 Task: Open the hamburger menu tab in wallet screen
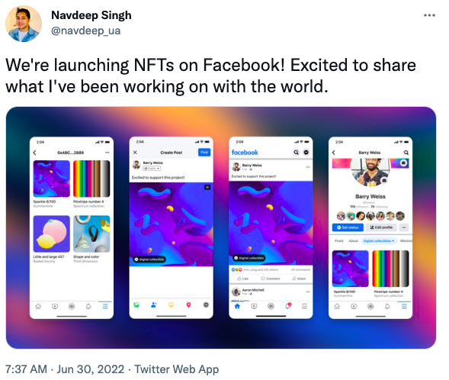(x=105, y=306)
